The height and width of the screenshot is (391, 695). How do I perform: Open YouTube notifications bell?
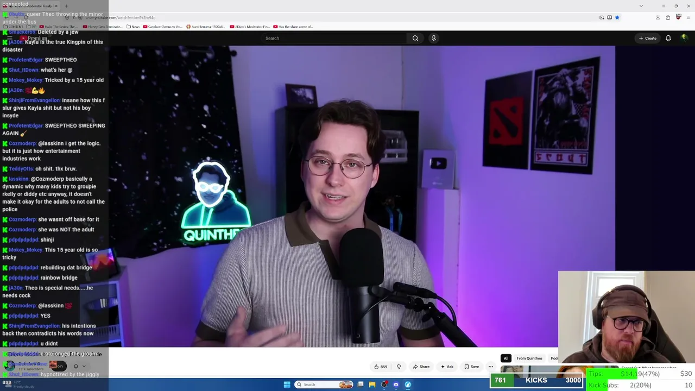(668, 38)
